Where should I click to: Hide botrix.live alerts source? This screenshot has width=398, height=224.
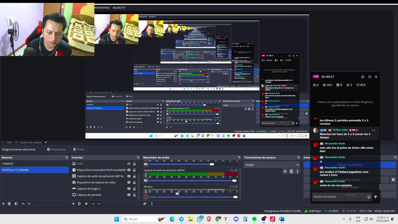click(129, 170)
